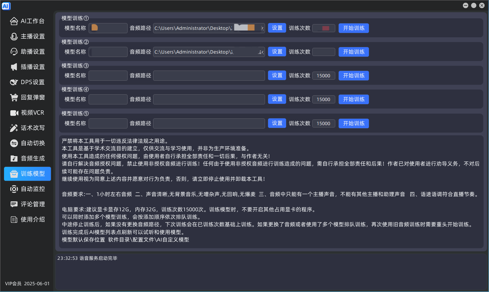Start training with 开始训练 in 模型训练③
This screenshot has width=489, height=292.
click(354, 76)
